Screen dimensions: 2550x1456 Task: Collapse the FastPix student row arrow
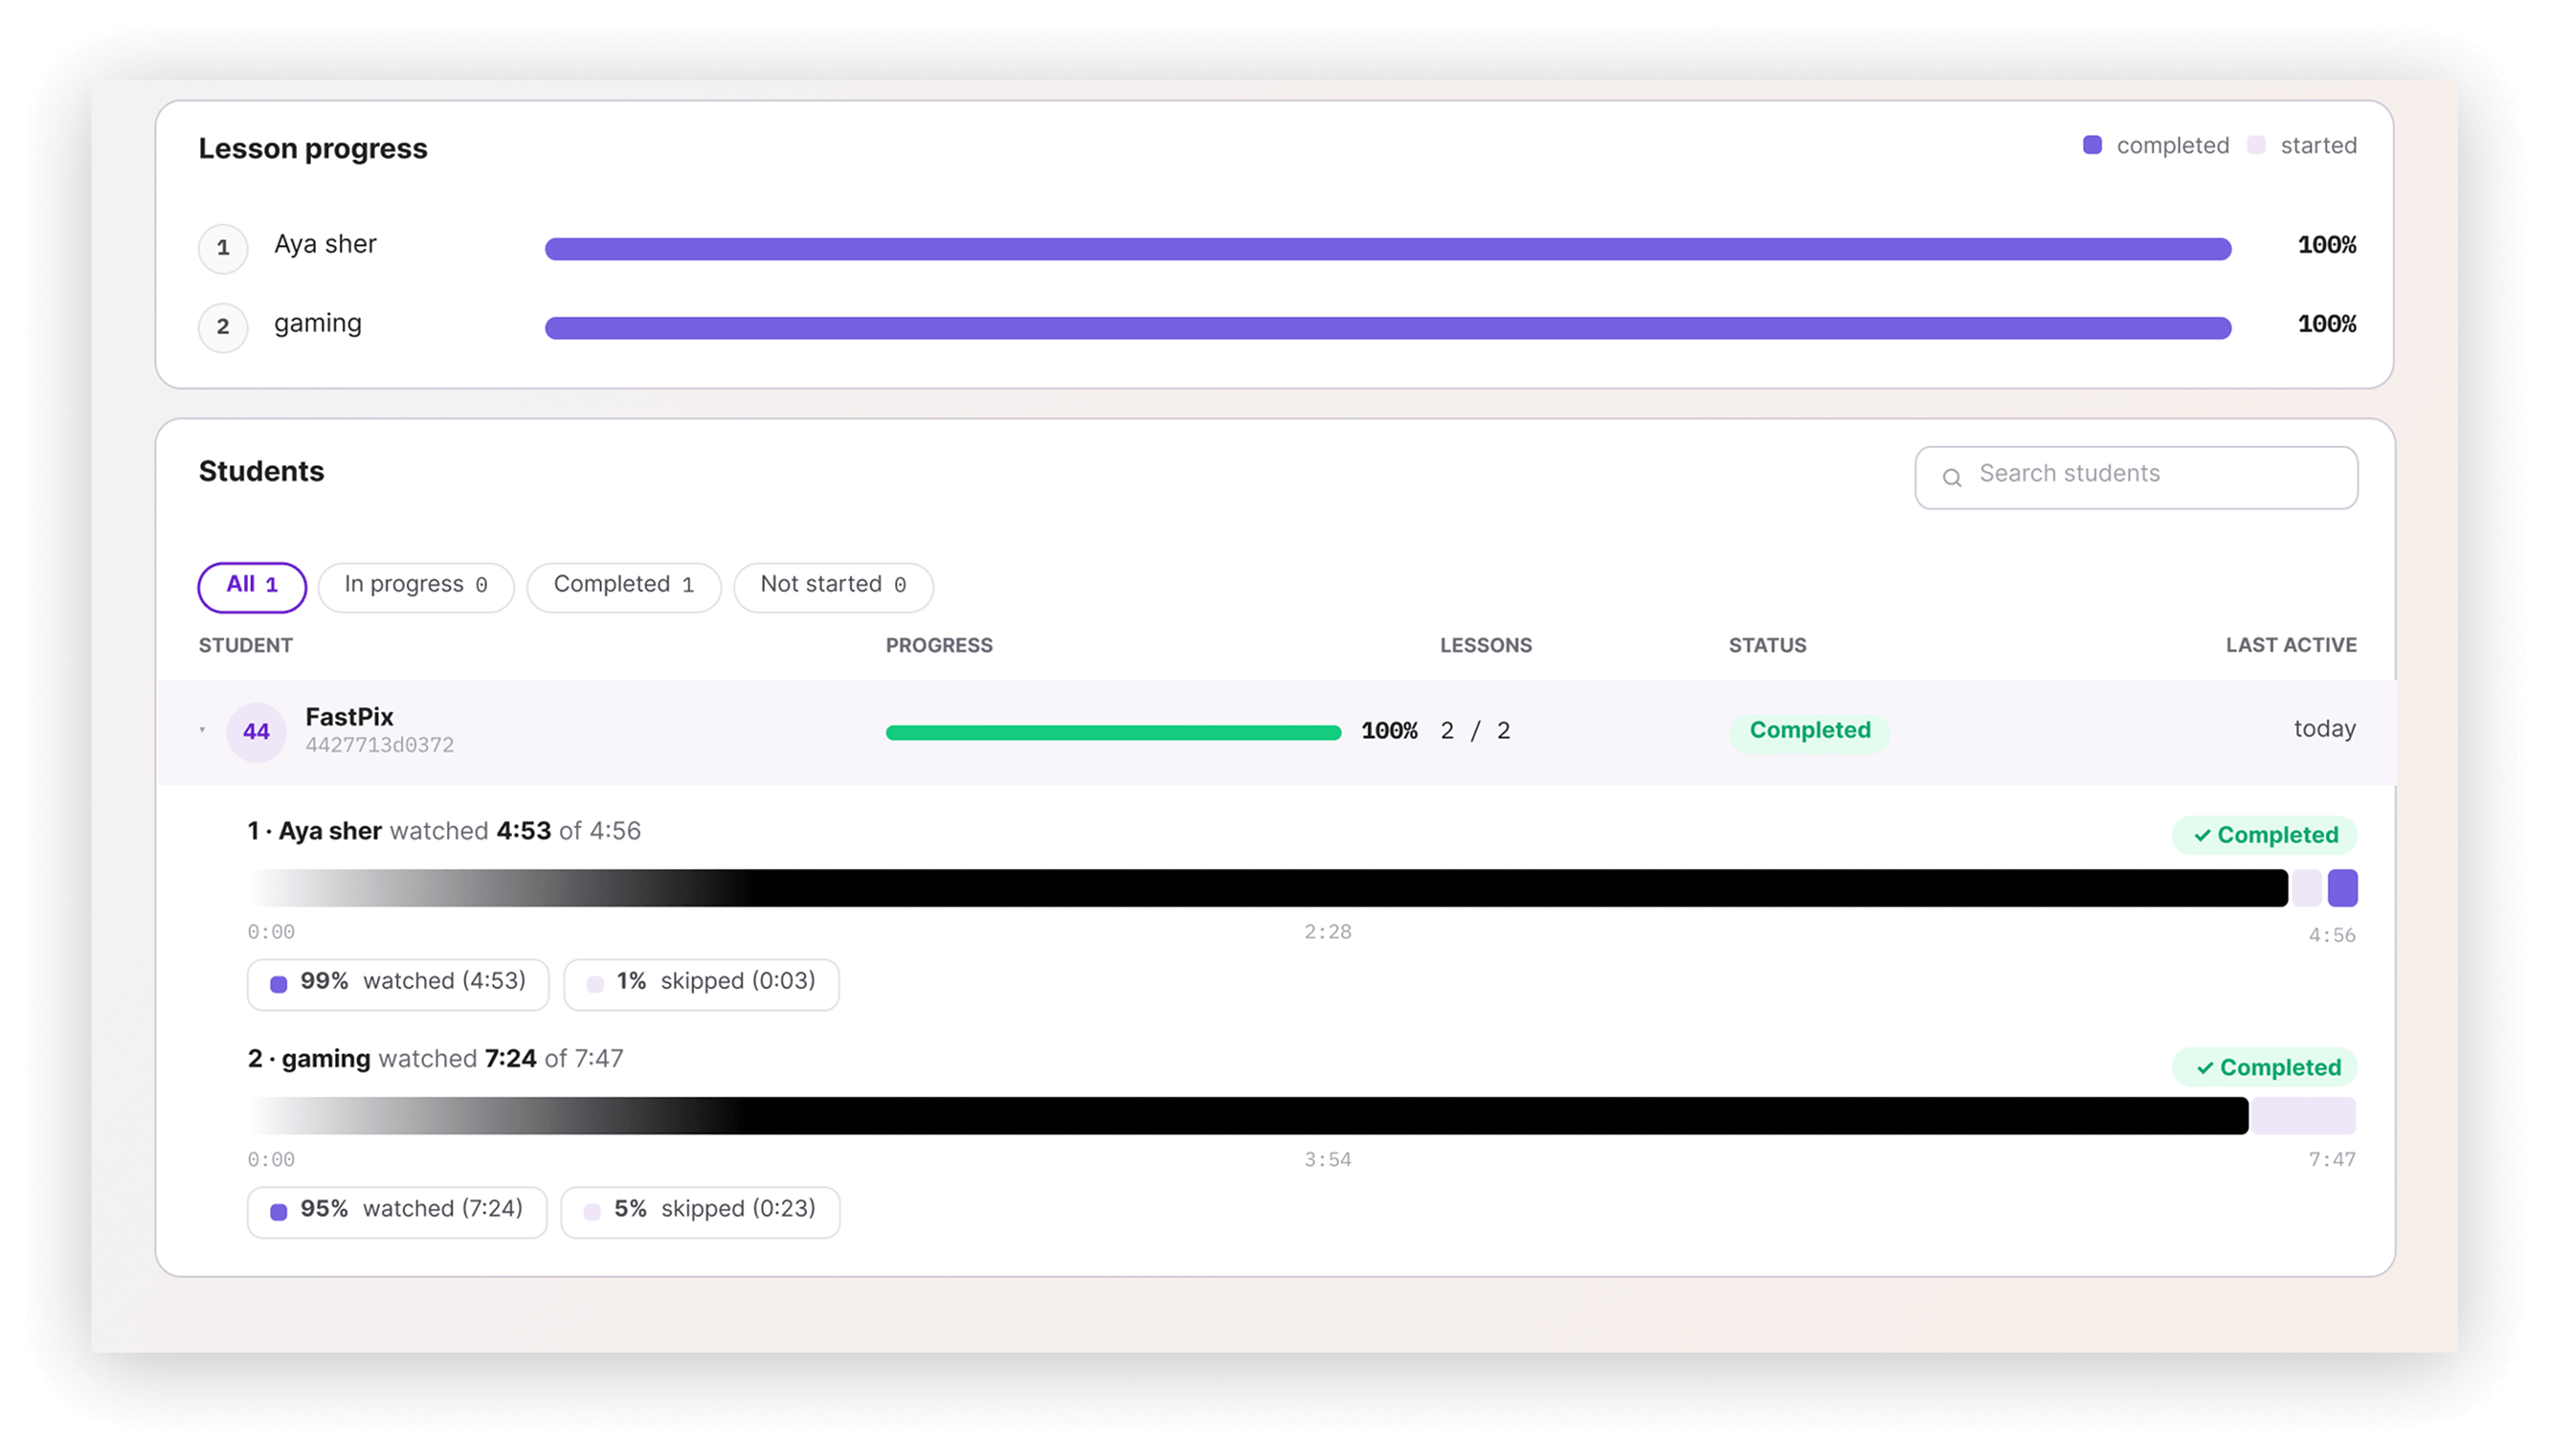click(x=202, y=730)
